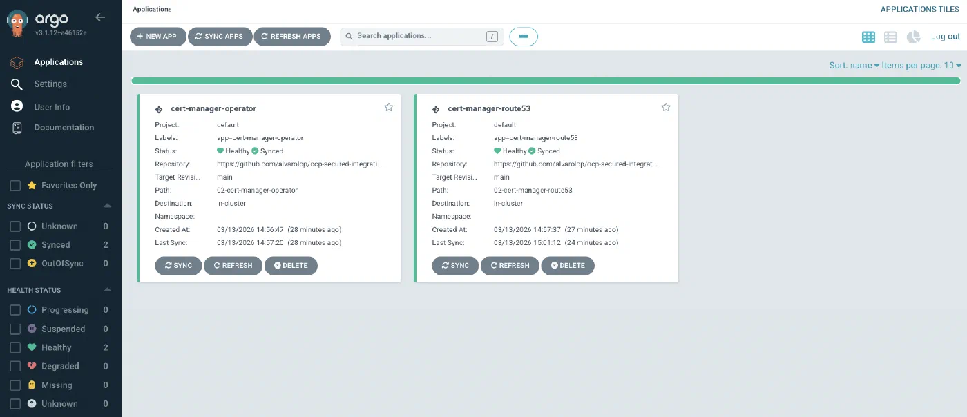Click the OutOfSync yellow arrow icon
967x417 pixels.
point(32,264)
